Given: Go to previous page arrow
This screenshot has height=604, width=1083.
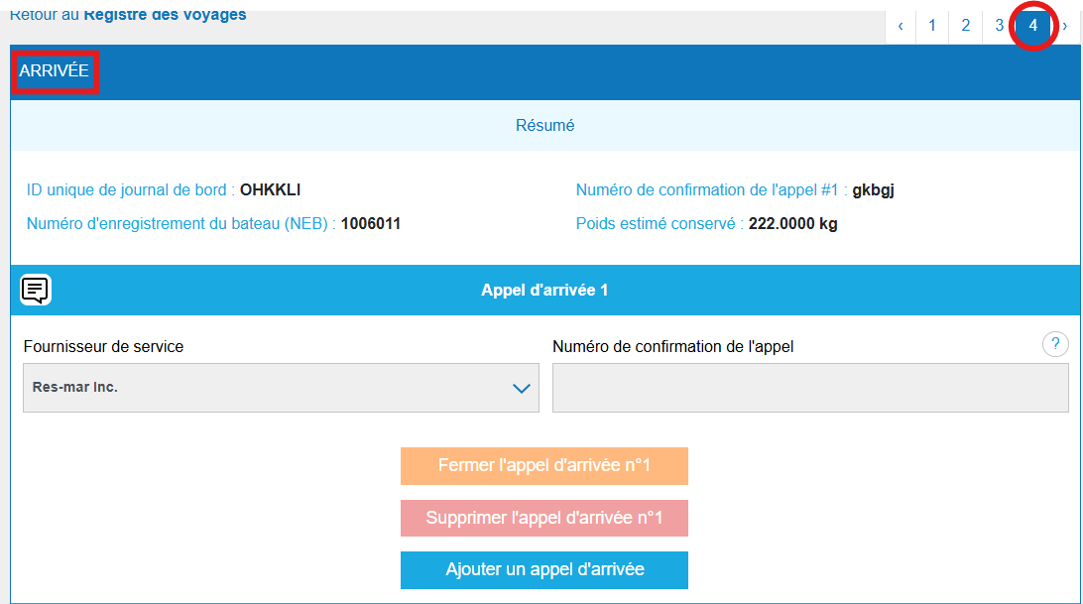Looking at the screenshot, I should coord(901,26).
